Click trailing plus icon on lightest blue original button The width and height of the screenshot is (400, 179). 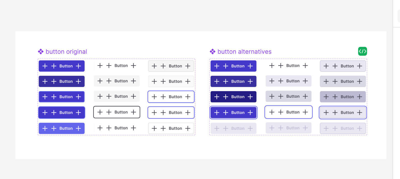point(78,128)
